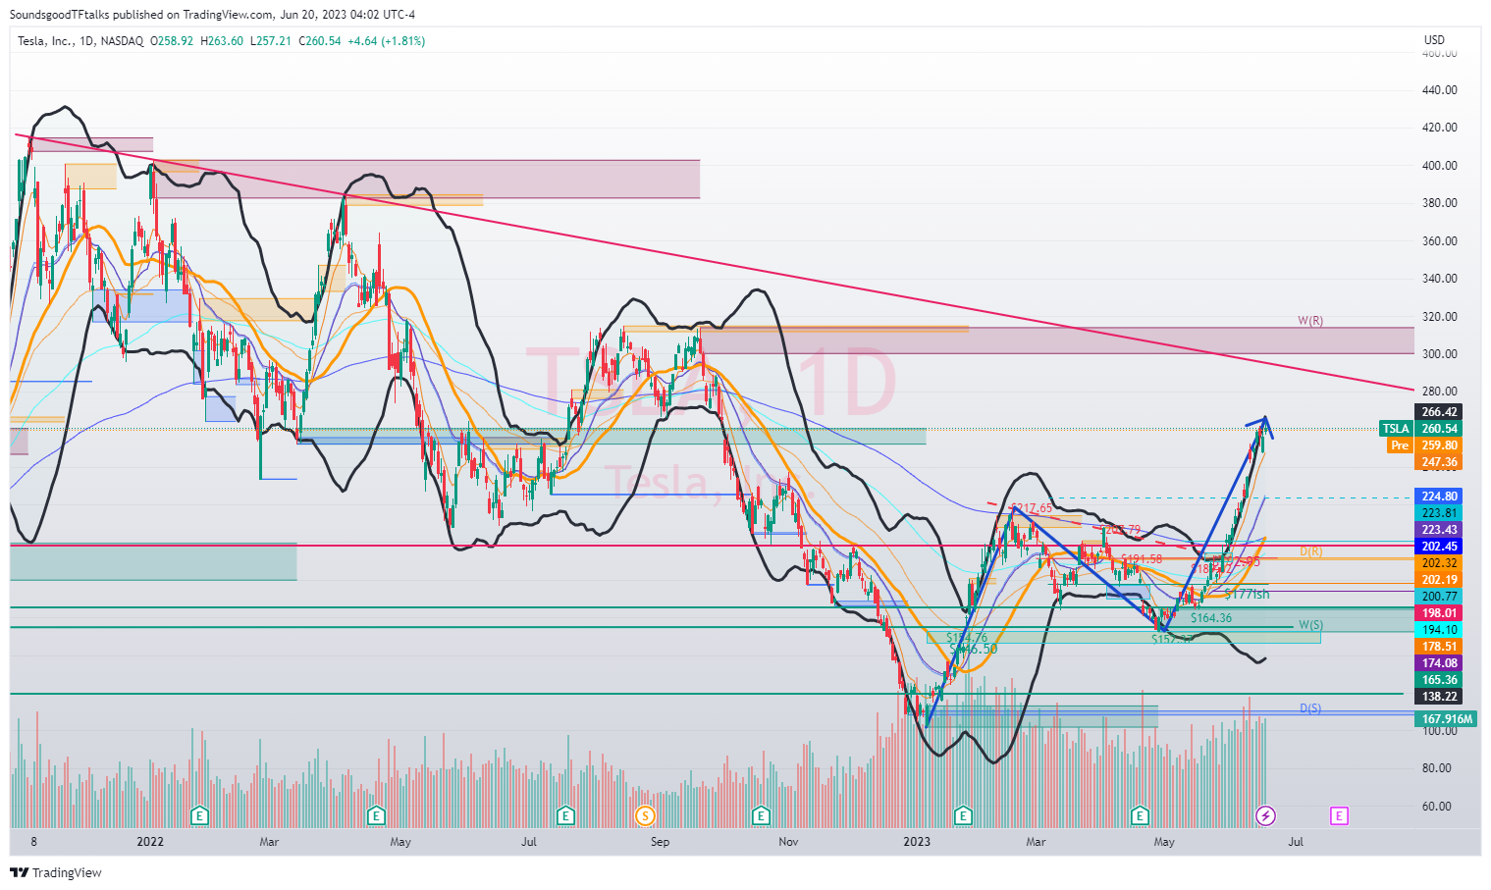Image resolution: width=1491 pixels, height=890 pixels.
Task: Click the earnings E marker between 2022 and Mar
Action: click(200, 815)
